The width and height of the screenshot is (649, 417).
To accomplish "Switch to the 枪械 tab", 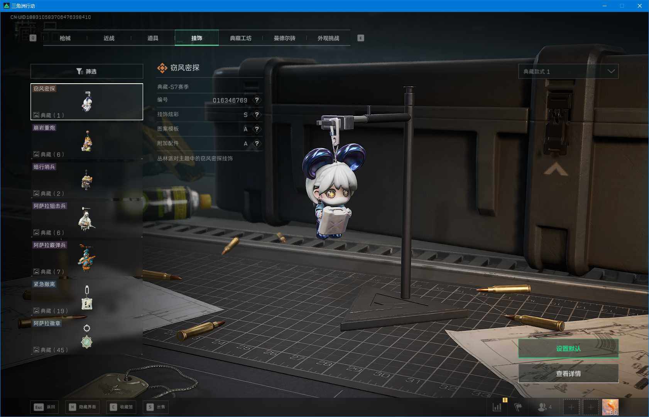I will tap(65, 38).
